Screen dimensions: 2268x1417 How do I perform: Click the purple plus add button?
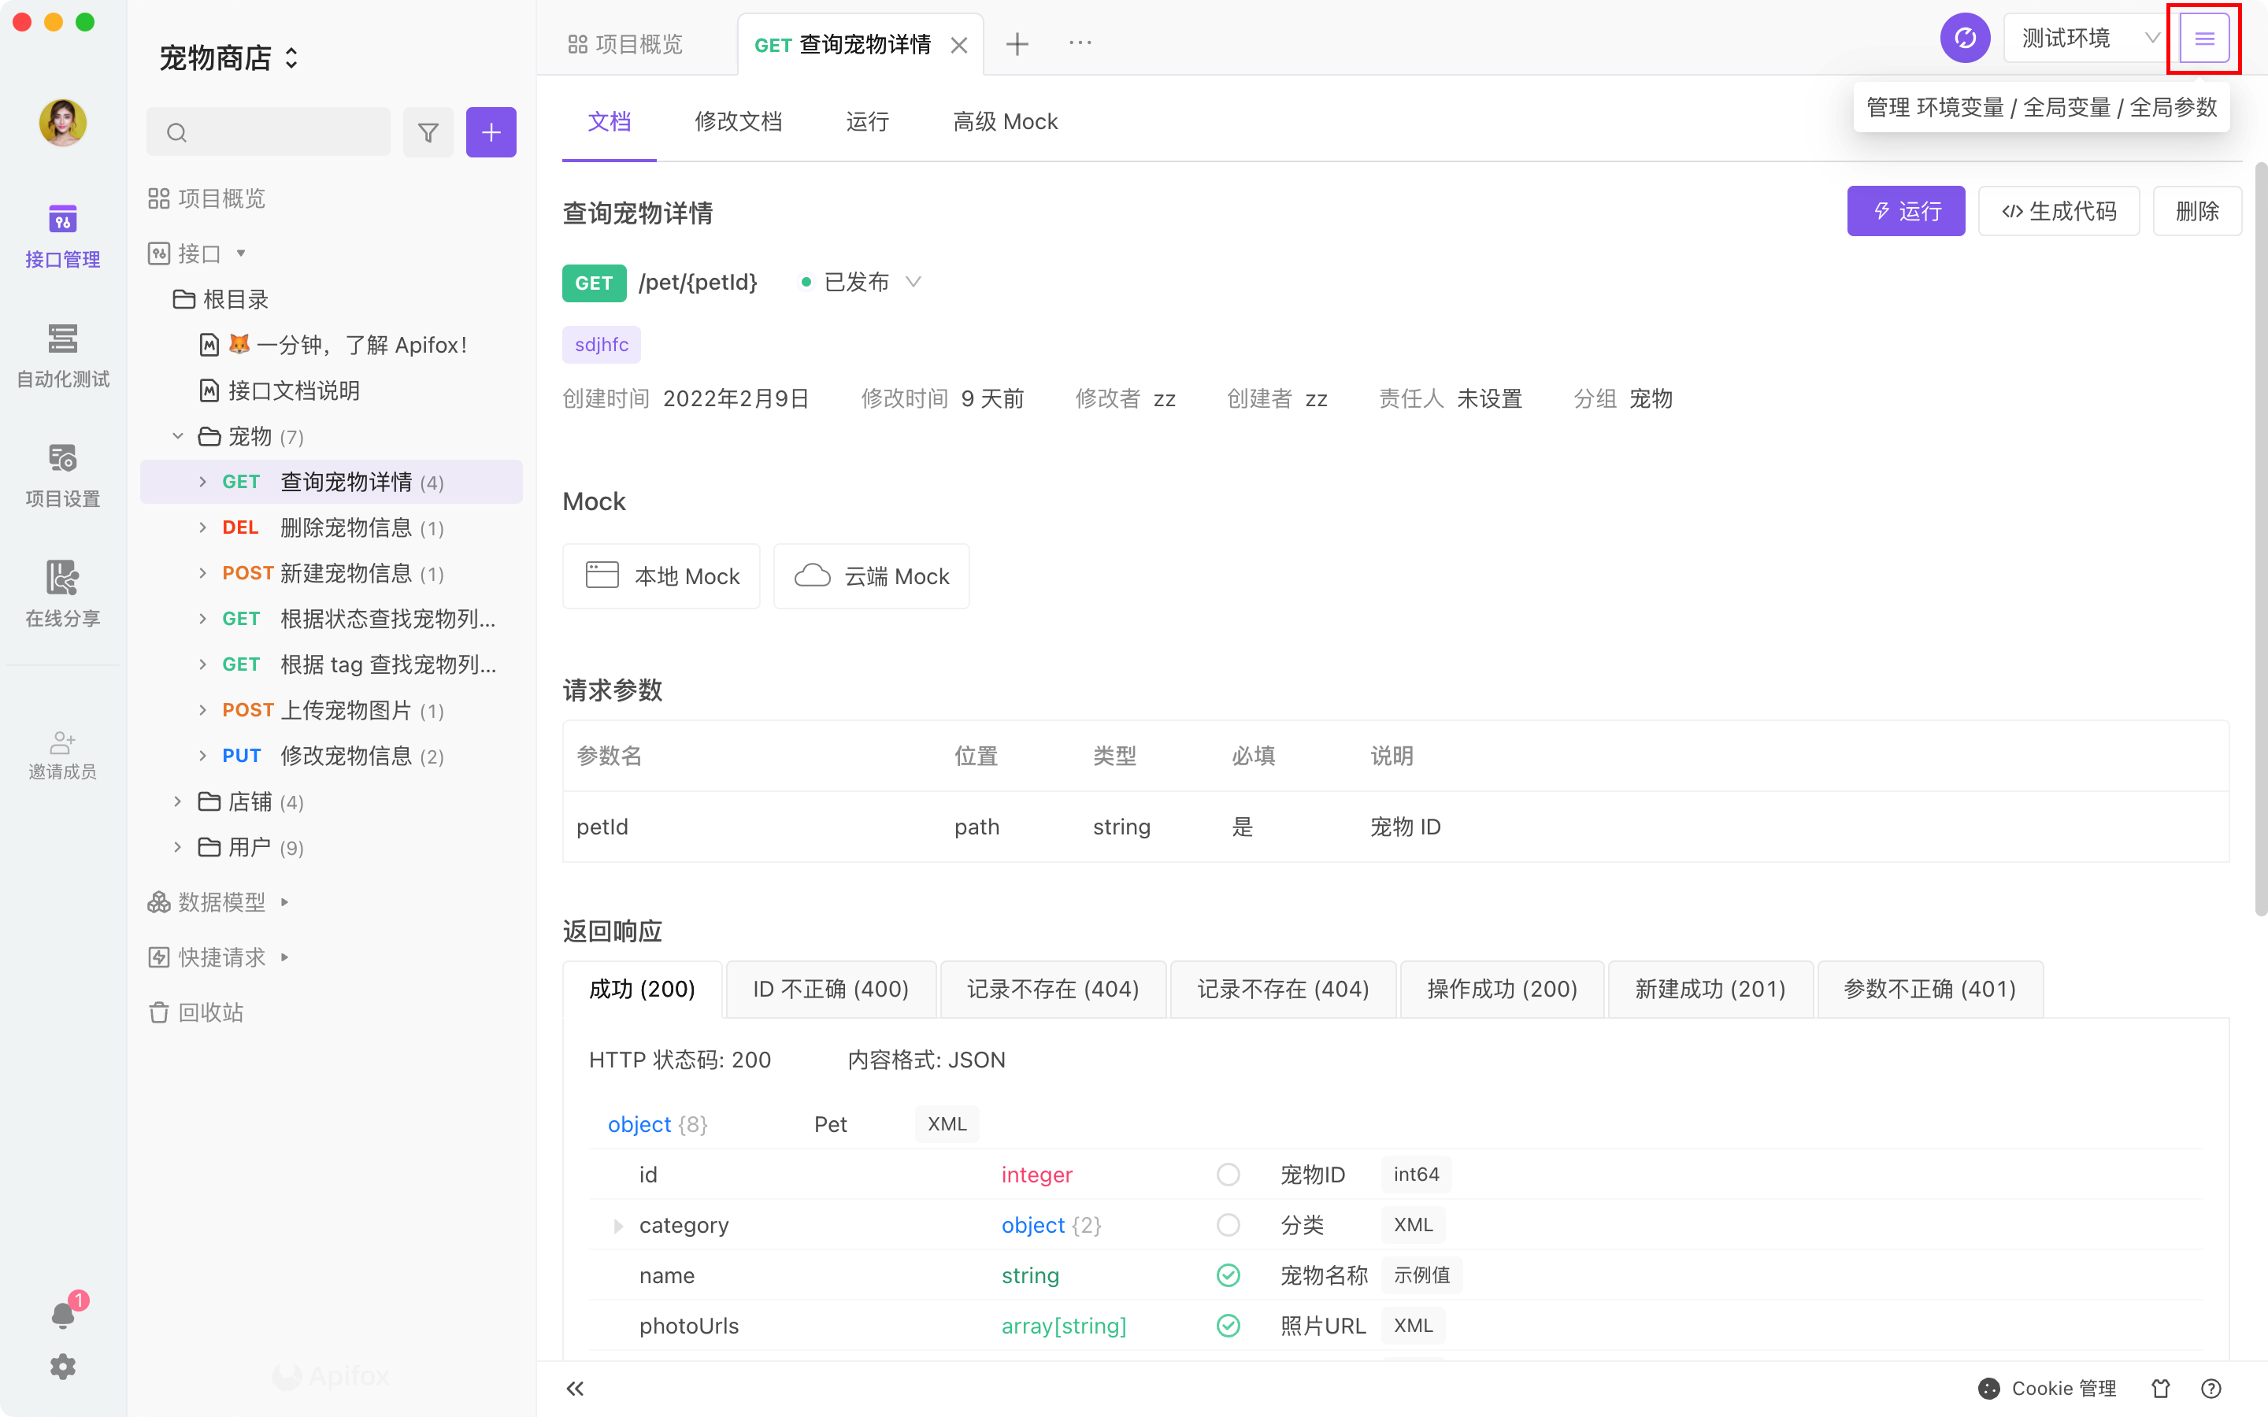point(491,132)
